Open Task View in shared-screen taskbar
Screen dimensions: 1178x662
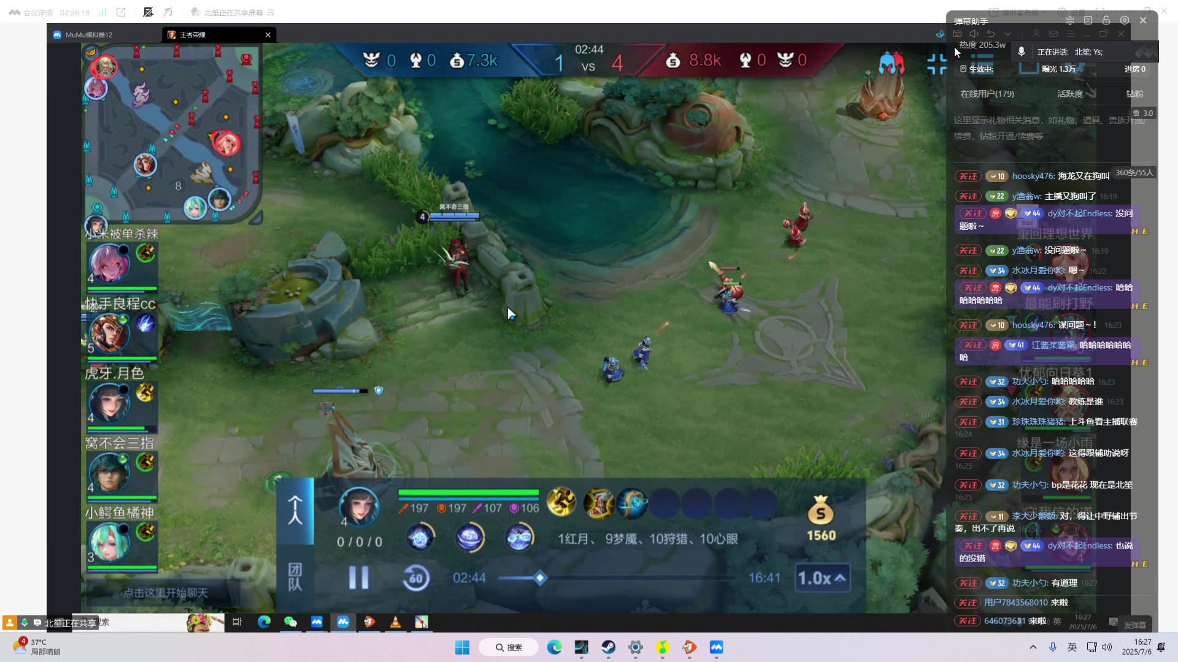point(237,622)
